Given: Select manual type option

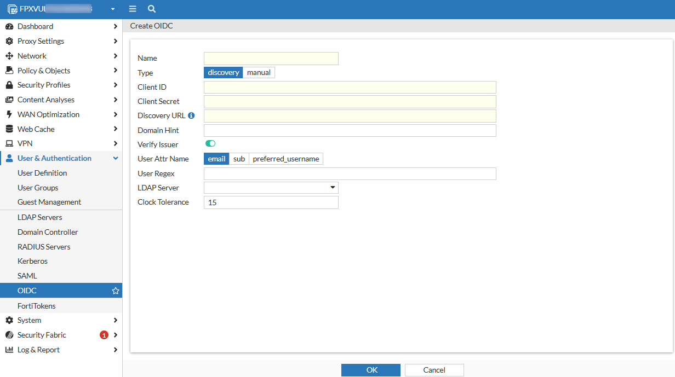Looking at the screenshot, I should point(259,73).
